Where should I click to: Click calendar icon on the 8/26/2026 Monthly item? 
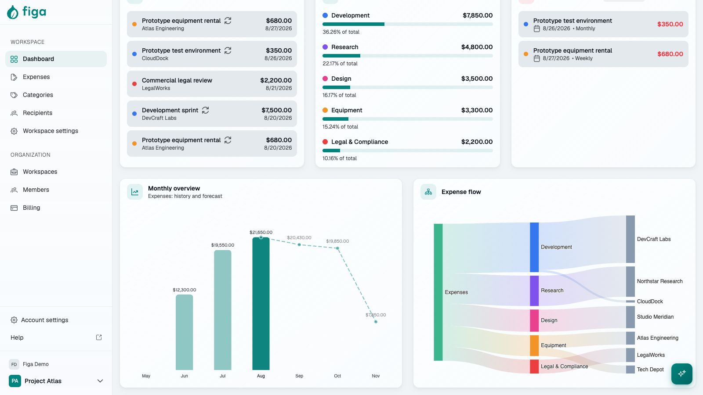tap(536, 29)
